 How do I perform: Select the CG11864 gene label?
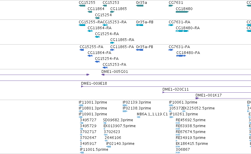click(x=96, y=9)
